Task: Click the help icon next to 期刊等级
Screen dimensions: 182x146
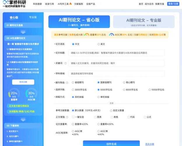Action: (67, 83)
